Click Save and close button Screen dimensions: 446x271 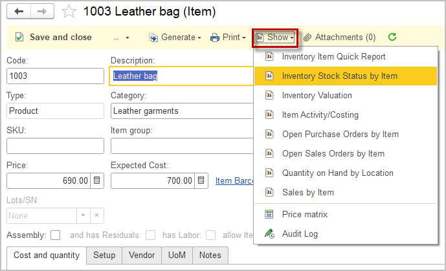pyautogui.click(x=54, y=38)
